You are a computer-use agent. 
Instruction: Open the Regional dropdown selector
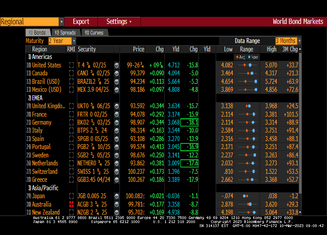32,22
